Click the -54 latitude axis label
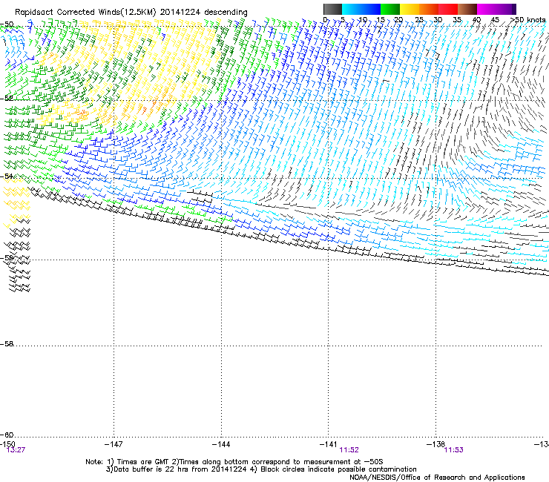Viewport: 549px width, 482px height. tap(7, 176)
